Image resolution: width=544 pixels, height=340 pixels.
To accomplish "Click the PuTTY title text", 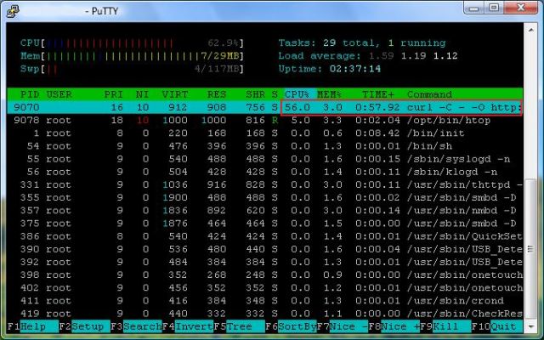I will (x=101, y=11).
